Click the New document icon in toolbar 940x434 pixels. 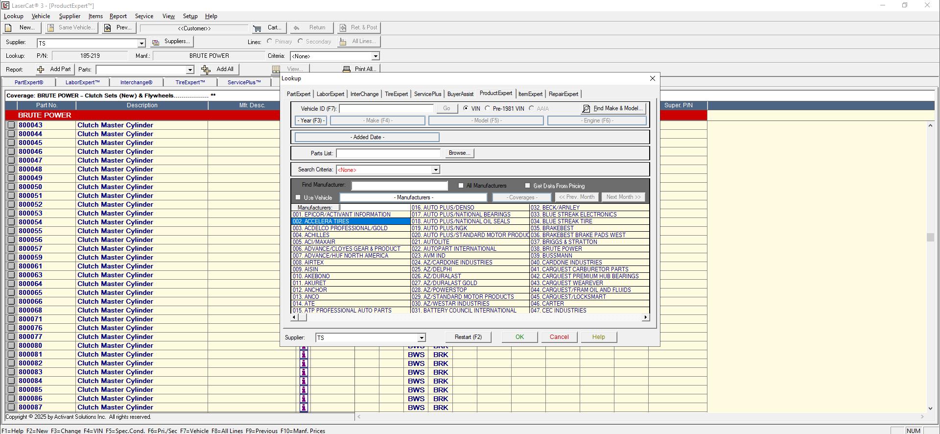[x=8, y=28]
